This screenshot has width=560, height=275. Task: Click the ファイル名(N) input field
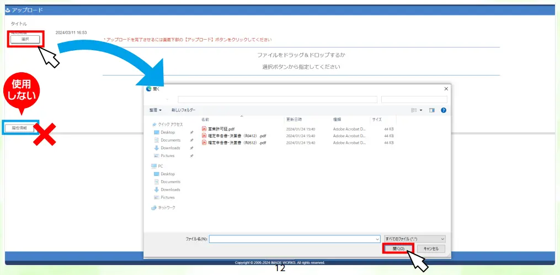tap(295, 239)
